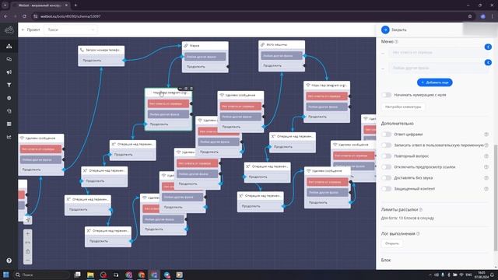Toggle Защищенный контент switch
Viewport: 498px width, 280px height.
pyautogui.click(x=386, y=188)
